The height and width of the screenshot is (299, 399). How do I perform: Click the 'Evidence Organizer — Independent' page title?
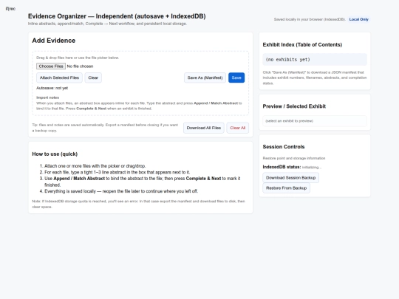click(x=117, y=16)
